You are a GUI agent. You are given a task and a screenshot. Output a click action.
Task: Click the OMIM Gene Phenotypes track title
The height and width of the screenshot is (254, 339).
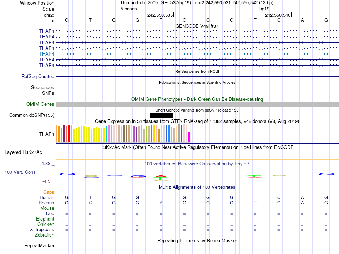point(197,99)
